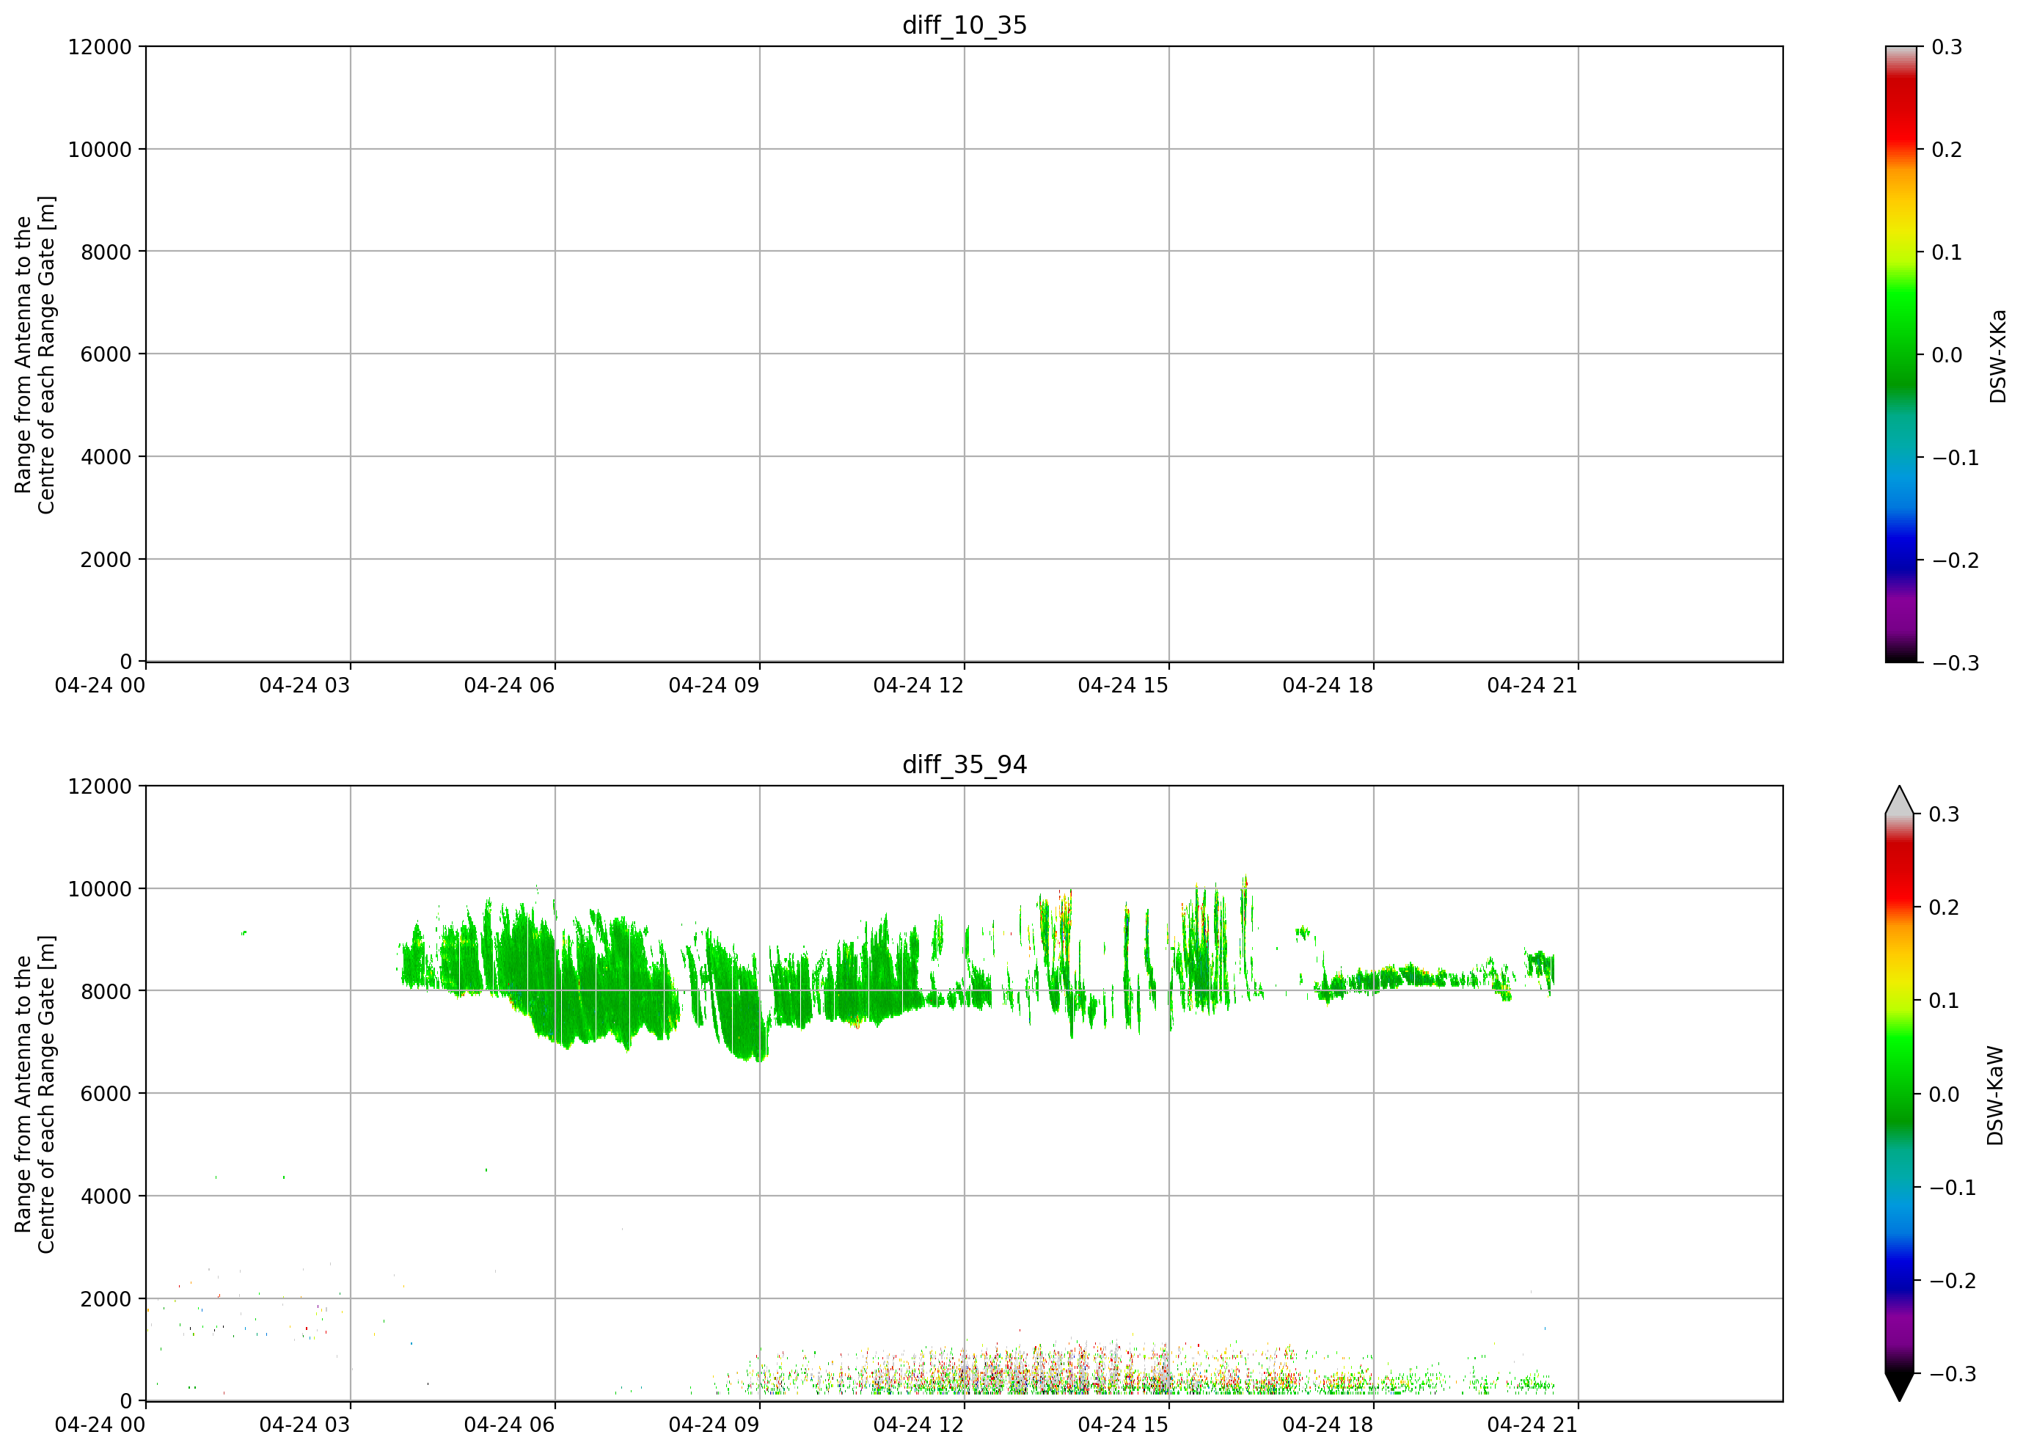Click the empty diff_10_35 plot area
Screen dimensions: 2023x1451
pyautogui.click(x=965, y=354)
